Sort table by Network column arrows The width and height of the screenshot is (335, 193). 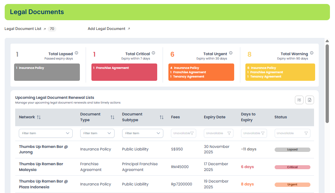39,117
